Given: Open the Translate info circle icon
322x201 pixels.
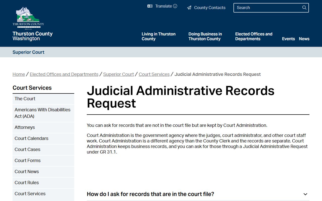Looking at the screenshot, I should coord(175,6).
